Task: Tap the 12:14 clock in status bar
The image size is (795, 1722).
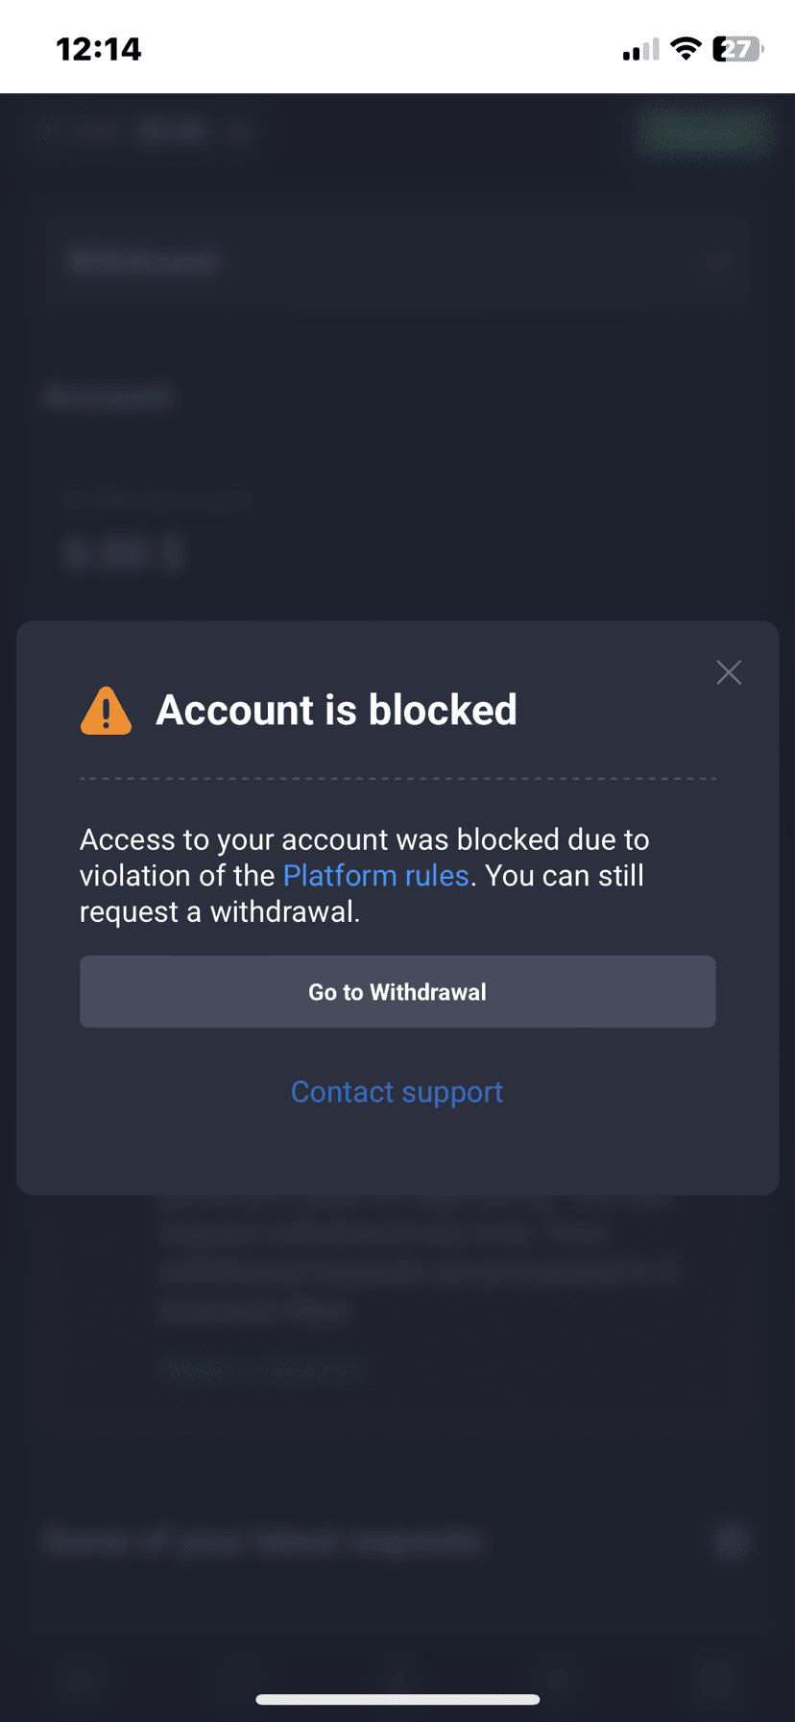Action: [x=99, y=49]
